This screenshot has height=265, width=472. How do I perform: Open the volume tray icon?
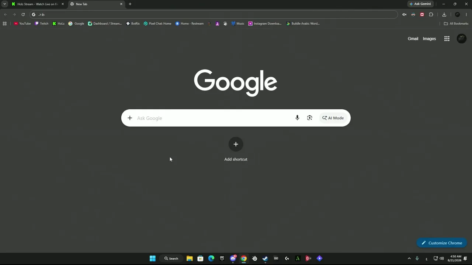pos(442,258)
